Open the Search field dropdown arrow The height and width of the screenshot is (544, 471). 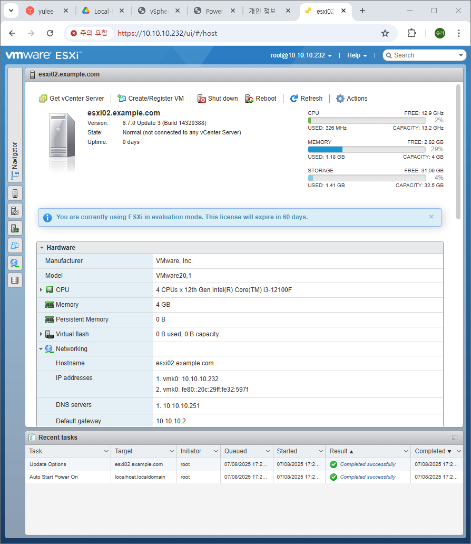[461, 55]
